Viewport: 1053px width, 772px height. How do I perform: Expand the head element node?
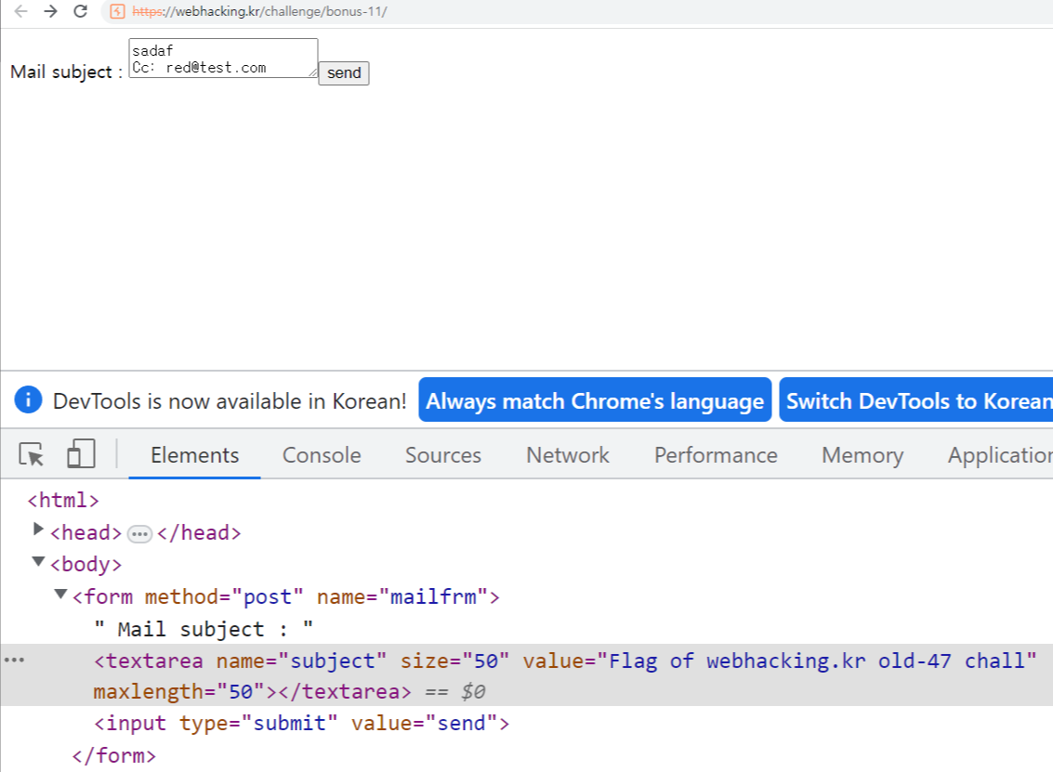[x=38, y=530]
